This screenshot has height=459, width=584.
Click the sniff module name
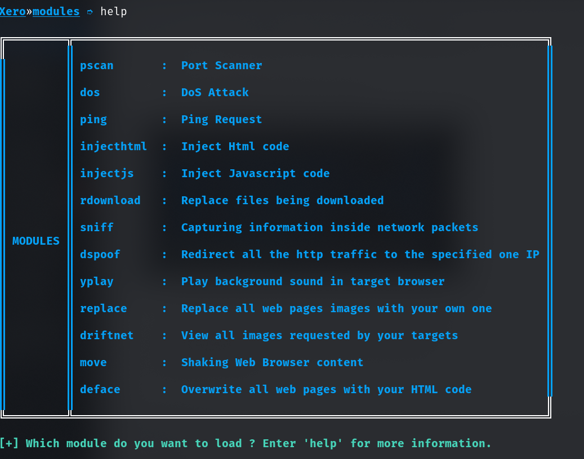pos(96,228)
